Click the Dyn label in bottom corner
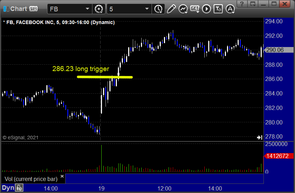The height and width of the screenshot is (193, 295). 8,188
